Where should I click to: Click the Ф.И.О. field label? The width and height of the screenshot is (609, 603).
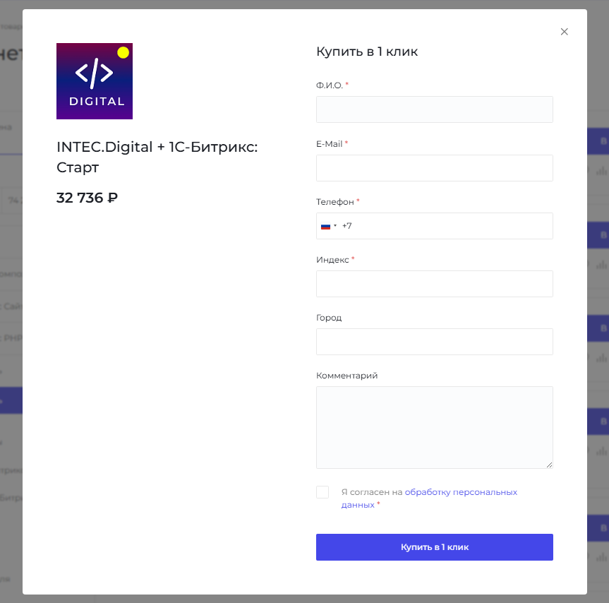tap(330, 85)
